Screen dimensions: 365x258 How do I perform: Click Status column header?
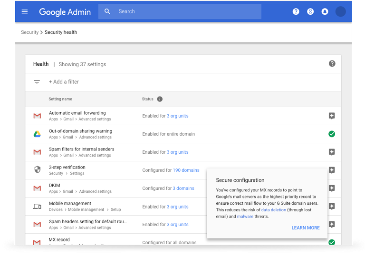point(148,99)
